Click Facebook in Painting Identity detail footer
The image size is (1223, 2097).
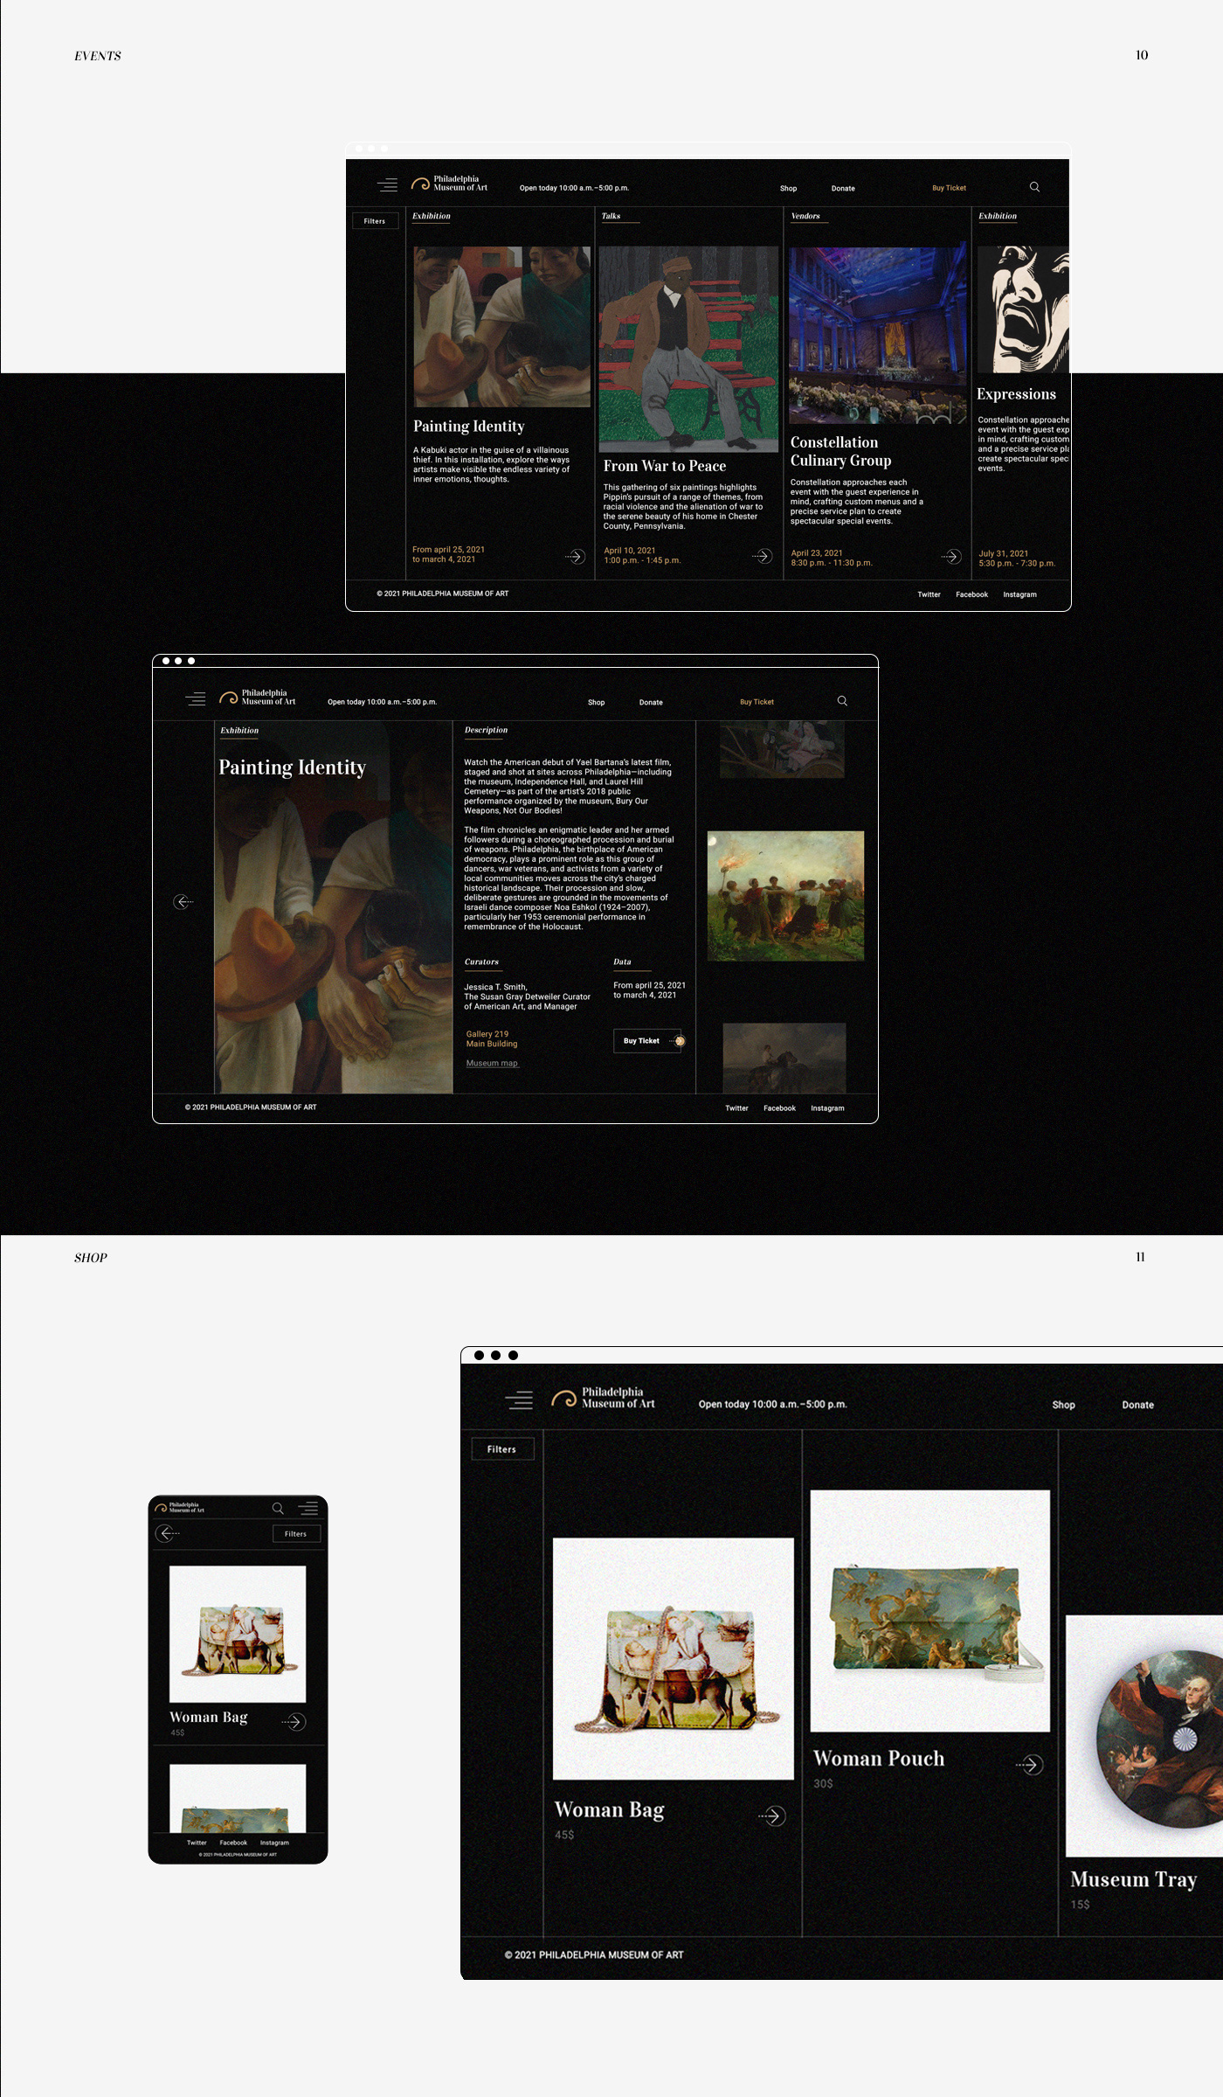point(779,1108)
